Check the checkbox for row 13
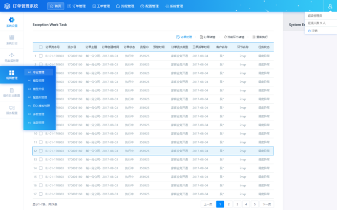This screenshot has width=337, height=210. tap(40, 159)
